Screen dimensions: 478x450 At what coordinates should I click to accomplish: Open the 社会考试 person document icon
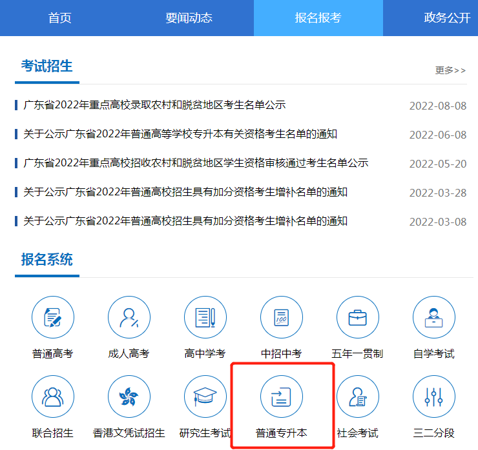358,396
